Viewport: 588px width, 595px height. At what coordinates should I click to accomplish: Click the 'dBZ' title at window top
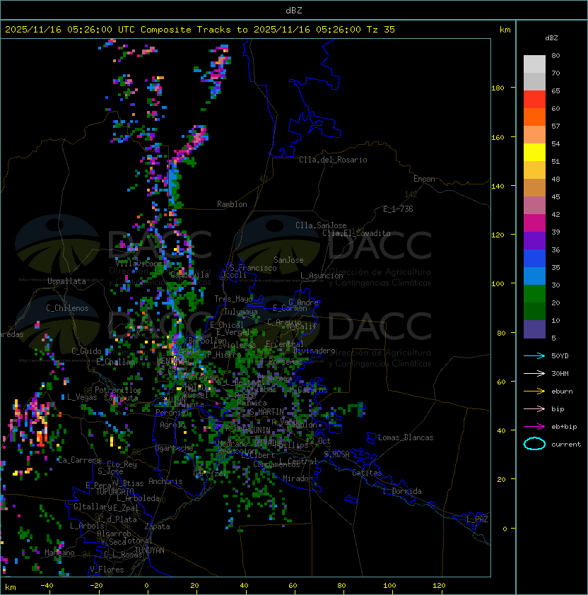click(294, 10)
